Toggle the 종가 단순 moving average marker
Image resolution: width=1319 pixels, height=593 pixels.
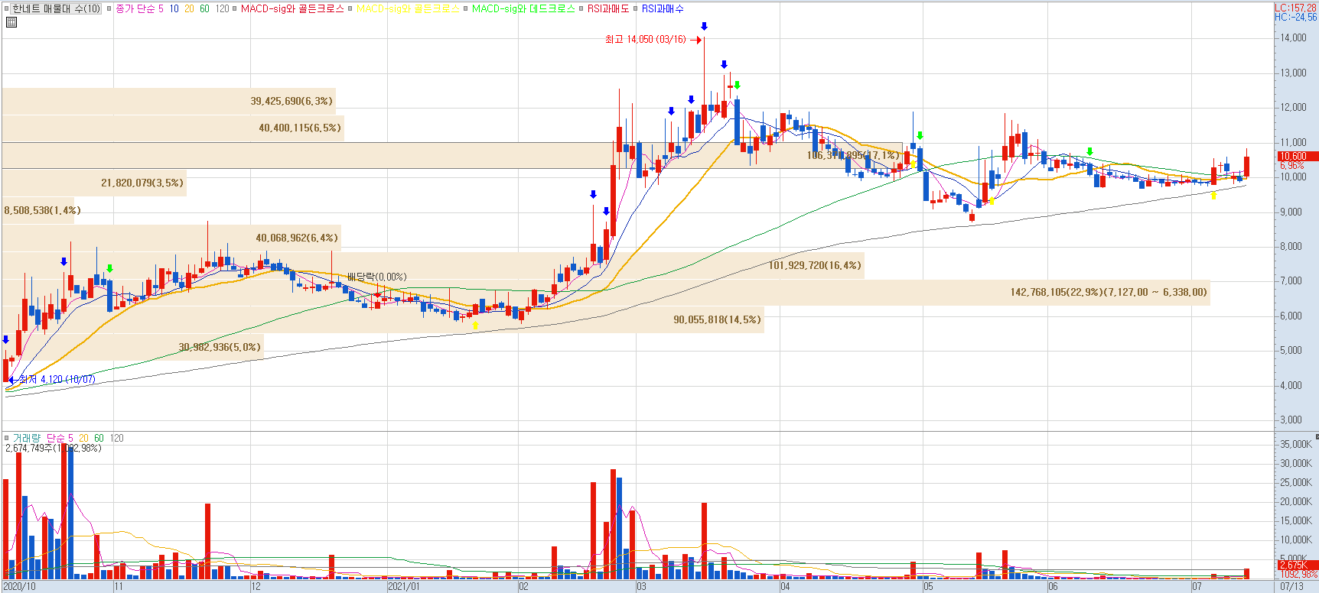tap(109, 8)
